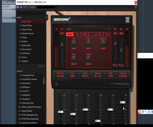Select the Wet Level -18.2 dB quick control

click(60, 75)
